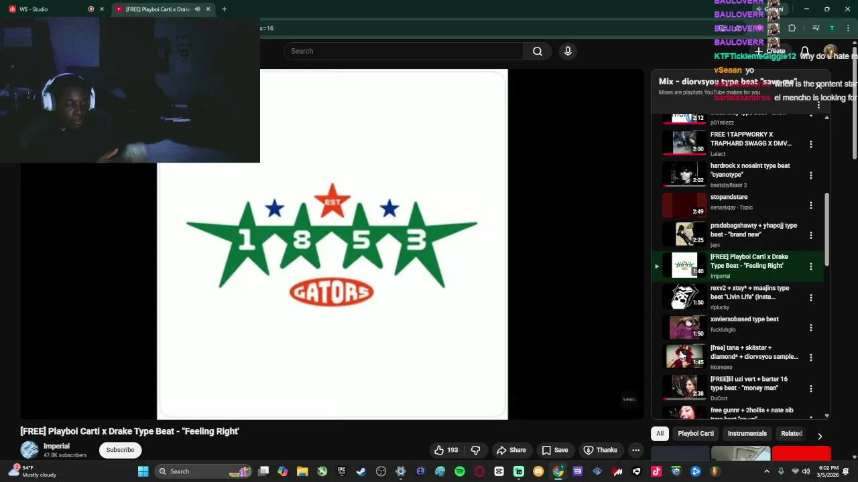
Task: Open more actions ellipsis below video
Action: [635, 450]
